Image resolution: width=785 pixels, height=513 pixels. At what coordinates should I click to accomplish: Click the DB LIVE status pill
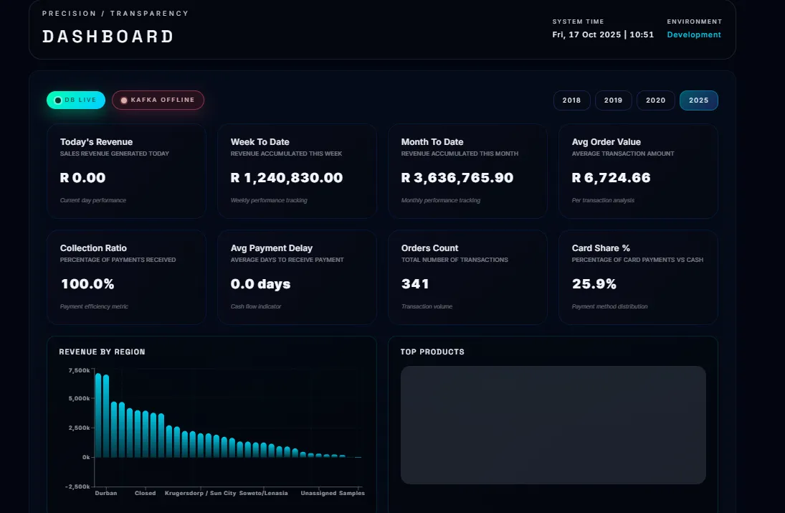pyautogui.click(x=76, y=100)
